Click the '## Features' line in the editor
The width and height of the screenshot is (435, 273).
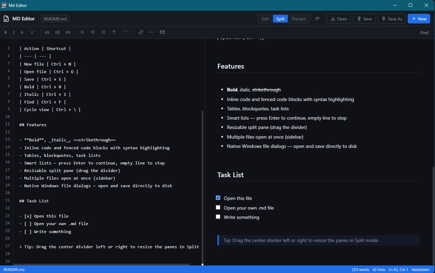point(33,125)
